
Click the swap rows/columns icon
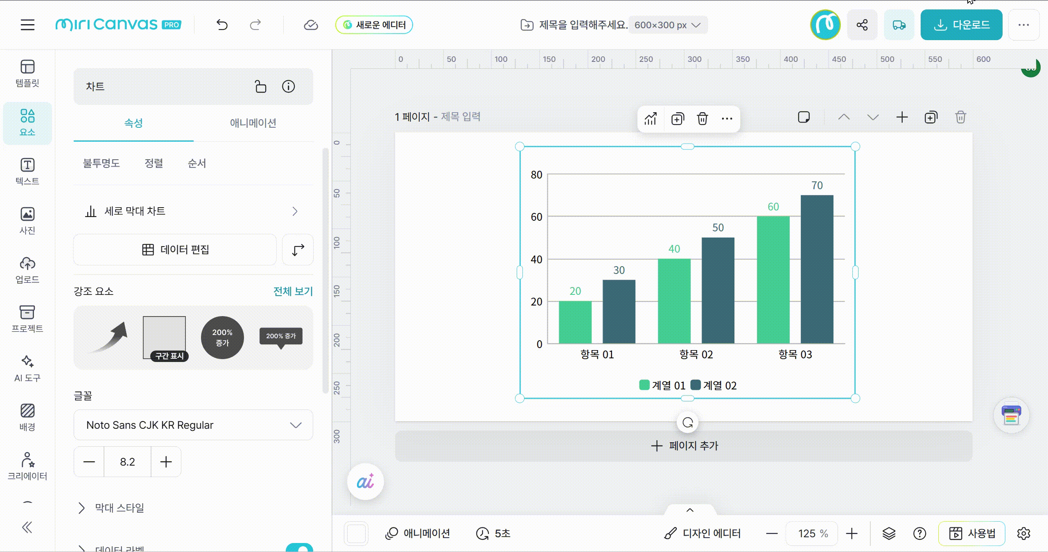298,250
